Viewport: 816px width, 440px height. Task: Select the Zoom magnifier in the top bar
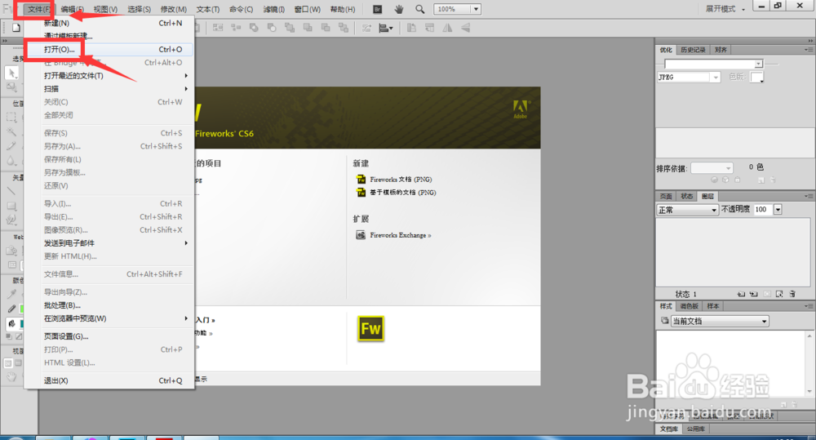(419, 9)
